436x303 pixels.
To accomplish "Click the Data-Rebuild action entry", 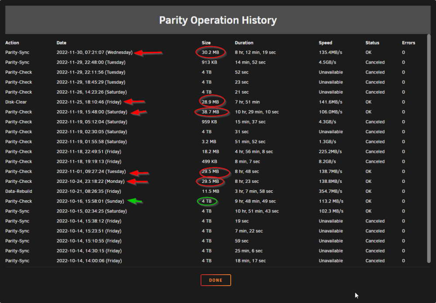I will click(19, 192).
